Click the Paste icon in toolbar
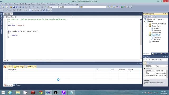The width and height of the screenshot is (169, 95). tap(26, 7)
